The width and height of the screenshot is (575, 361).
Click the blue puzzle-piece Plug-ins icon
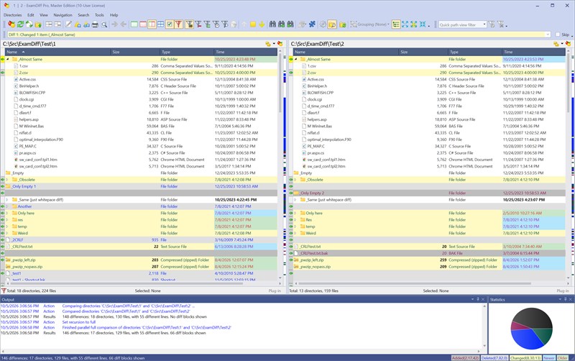click(312, 24)
